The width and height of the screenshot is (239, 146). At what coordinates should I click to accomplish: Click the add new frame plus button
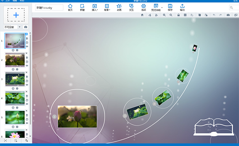[x=16, y=15]
